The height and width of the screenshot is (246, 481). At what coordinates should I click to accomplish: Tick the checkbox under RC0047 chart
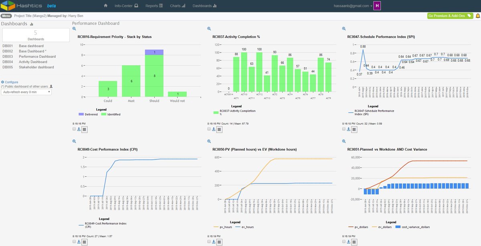point(344,129)
